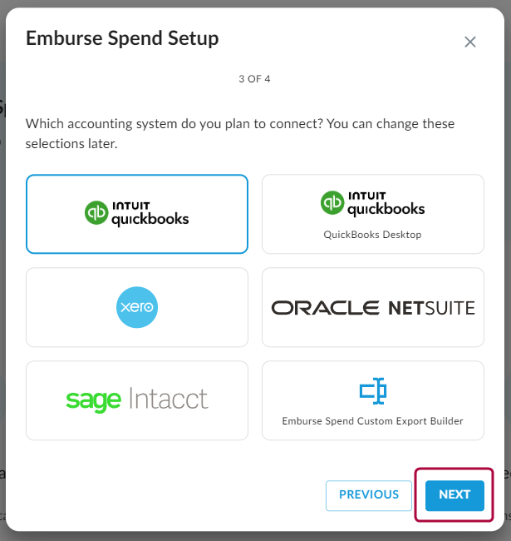Click the blue Custom Export Builder icon
This screenshot has width=511, height=541.
373,391
